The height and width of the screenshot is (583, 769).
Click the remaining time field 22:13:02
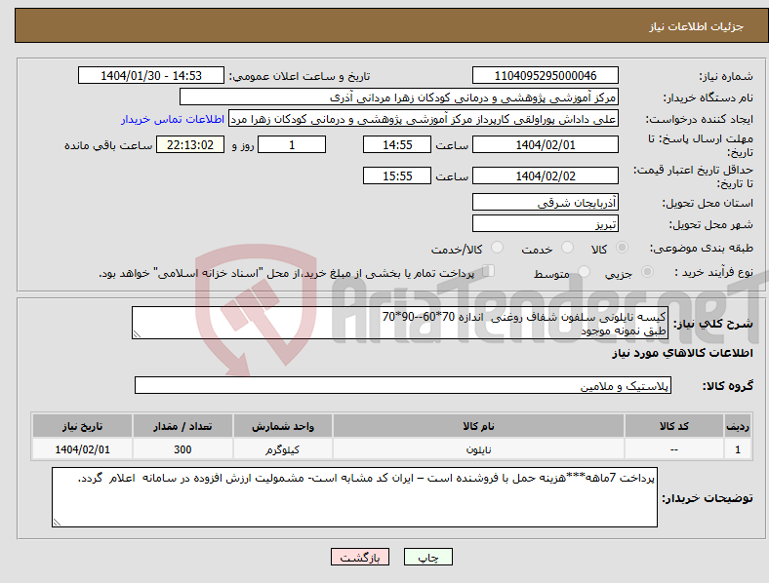(x=190, y=145)
